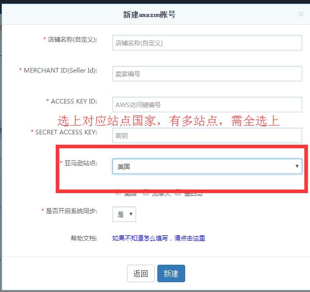Click the blue 新建 button
This screenshot has width=310, height=292.
pos(171,273)
